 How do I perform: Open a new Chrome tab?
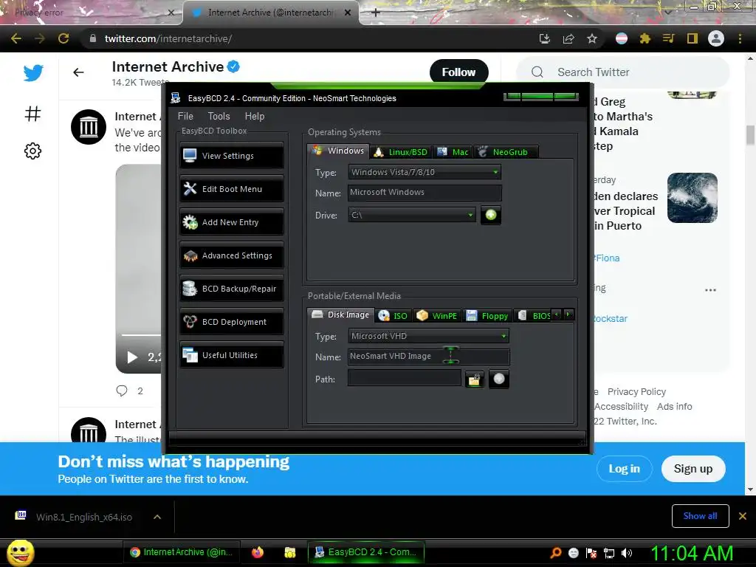pyautogui.click(x=376, y=13)
